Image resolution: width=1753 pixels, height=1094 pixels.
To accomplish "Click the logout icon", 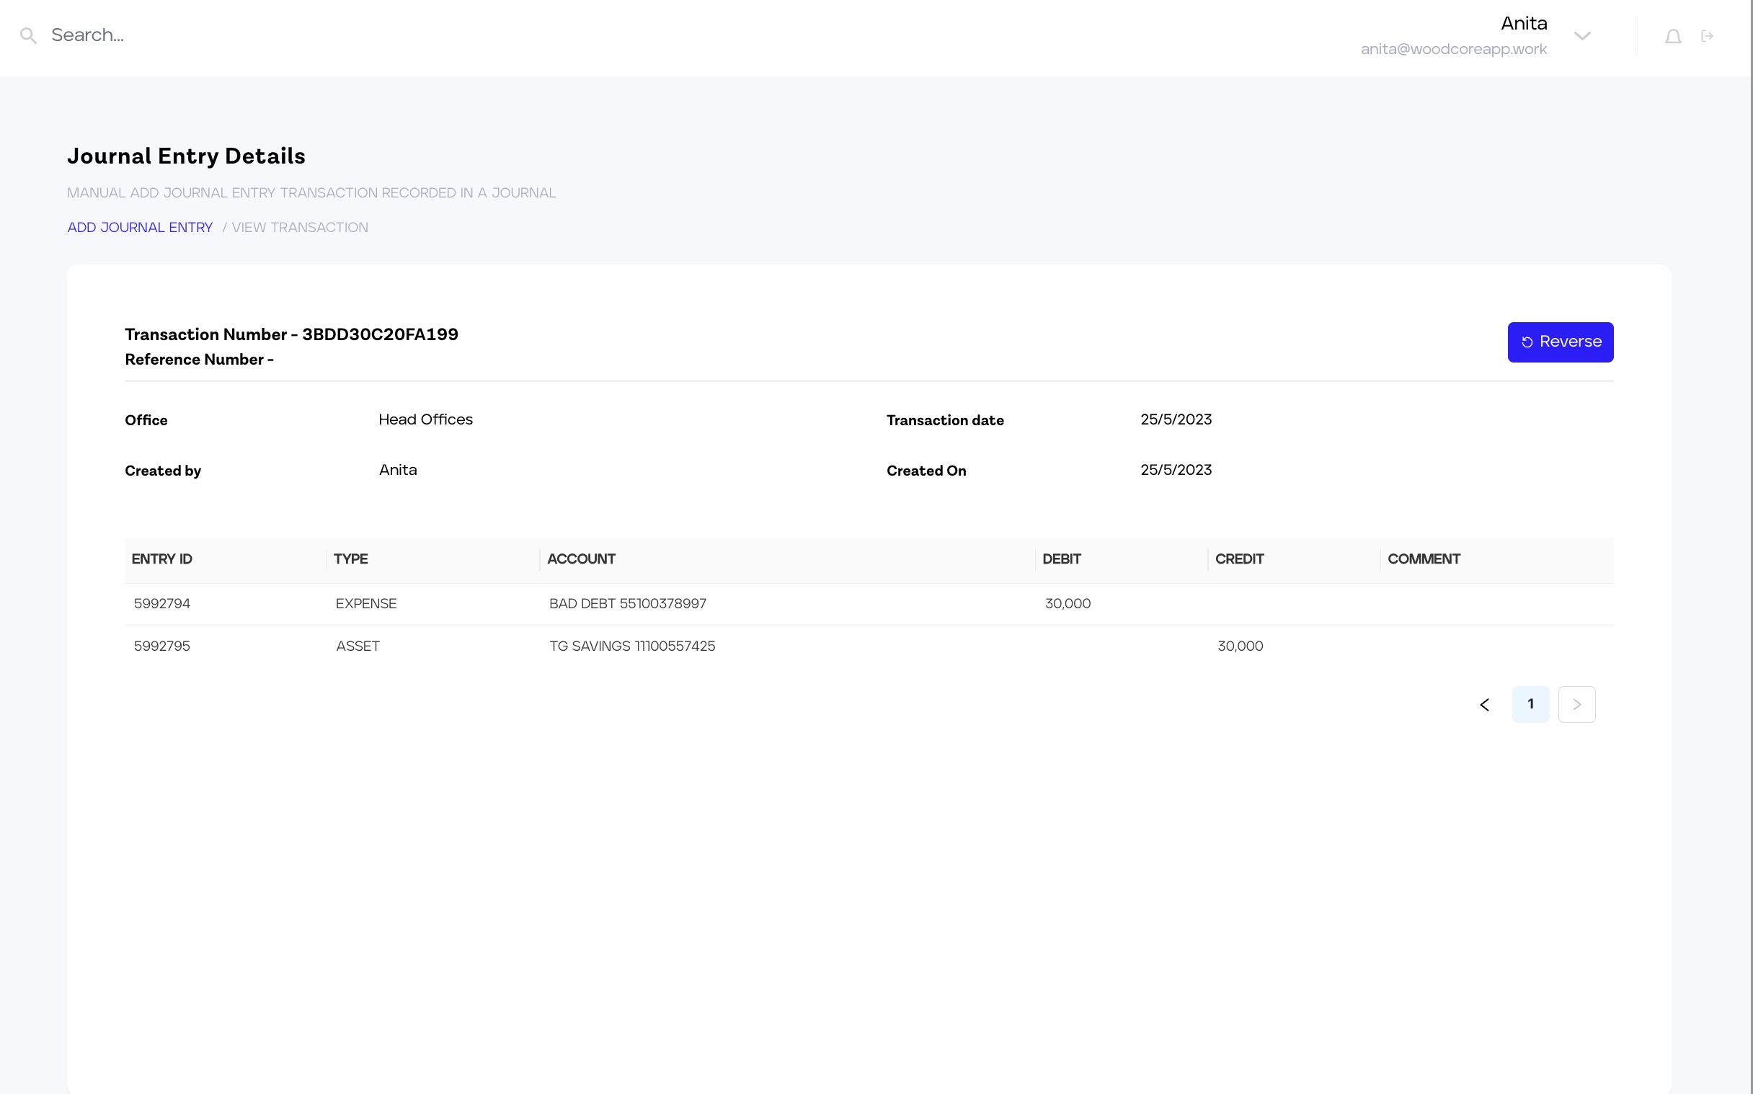I will (x=1708, y=36).
